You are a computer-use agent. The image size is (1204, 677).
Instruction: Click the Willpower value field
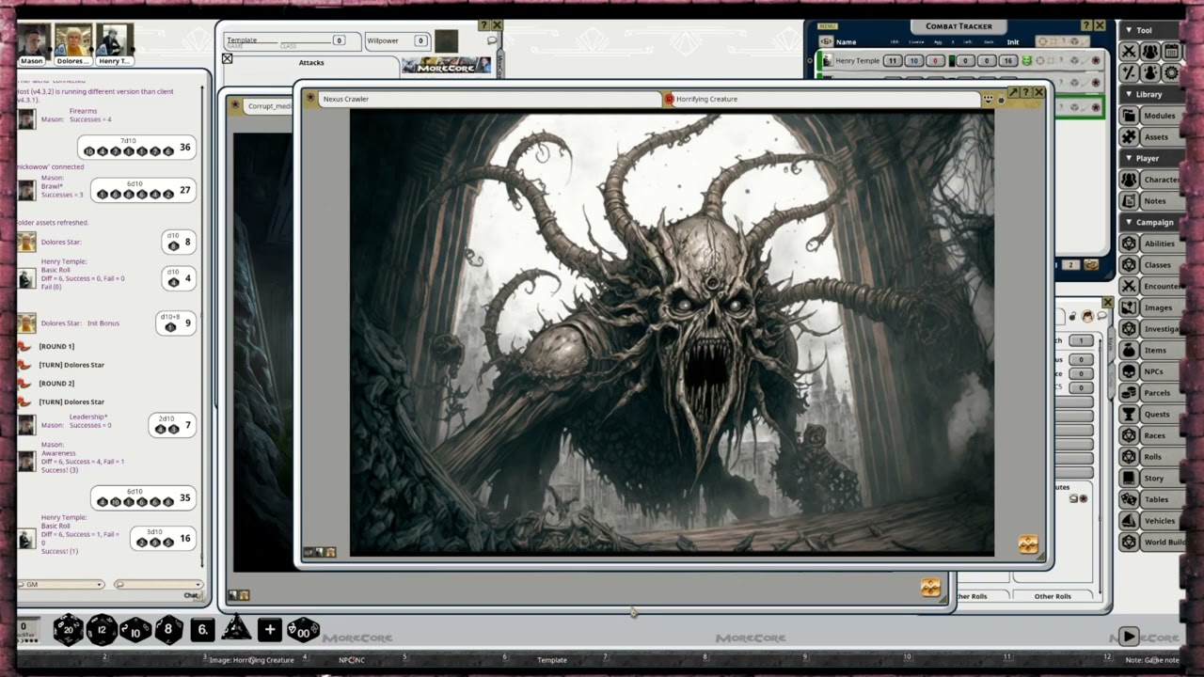pyautogui.click(x=420, y=40)
